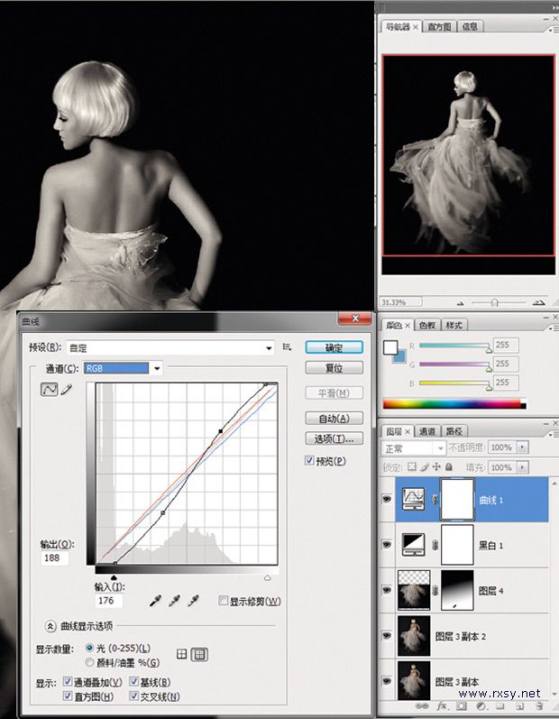Open the Color panel flyout menu
This screenshot has width=559, height=719.
(552, 327)
